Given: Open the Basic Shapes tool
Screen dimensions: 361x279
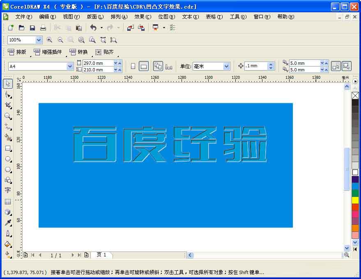Looking at the screenshot, I should (x=8, y=180).
